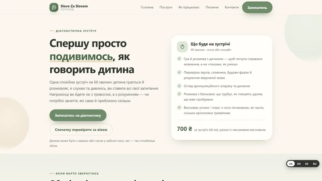322x181 pixels.
Task: Open the Послуги menu item
Action: pyautogui.click(x=166, y=7)
